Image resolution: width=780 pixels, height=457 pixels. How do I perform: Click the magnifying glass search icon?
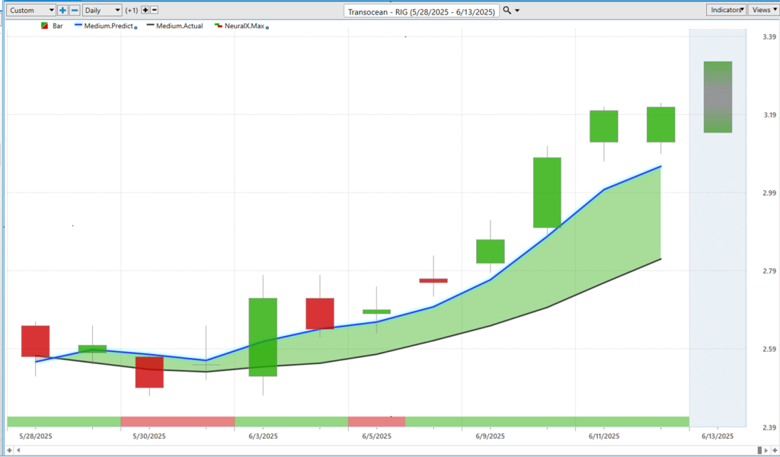[x=507, y=11]
